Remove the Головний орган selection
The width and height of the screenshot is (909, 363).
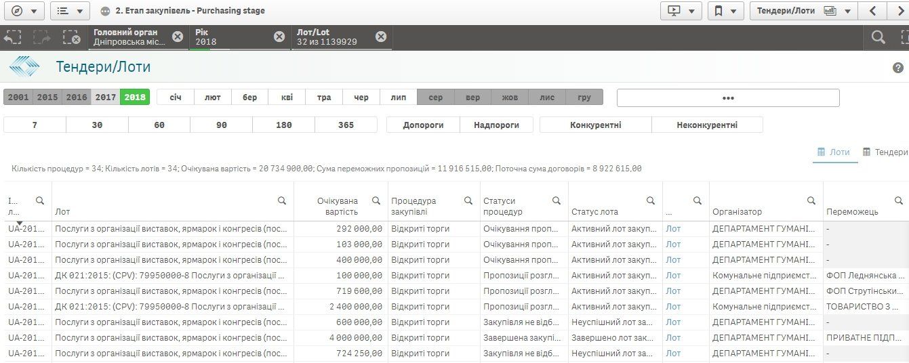click(x=178, y=37)
